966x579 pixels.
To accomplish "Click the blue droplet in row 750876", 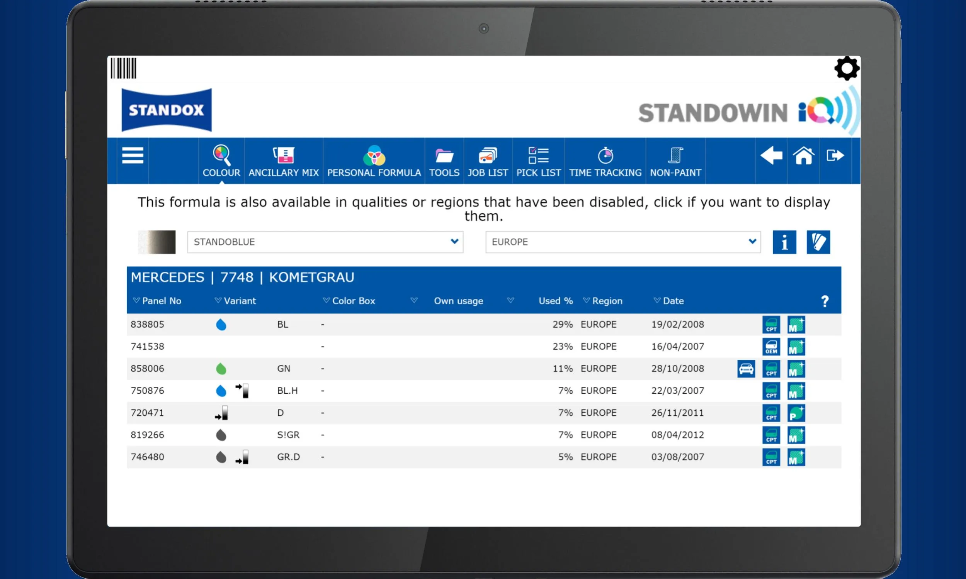I will pyautogui.click(x=221, y=391).
